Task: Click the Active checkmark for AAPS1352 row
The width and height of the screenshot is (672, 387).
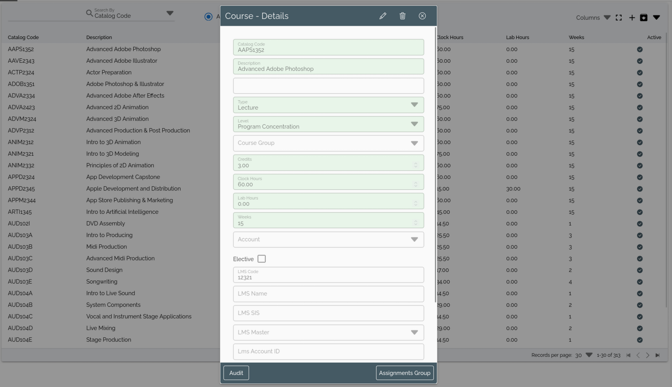Action: (x=639, y=49)
